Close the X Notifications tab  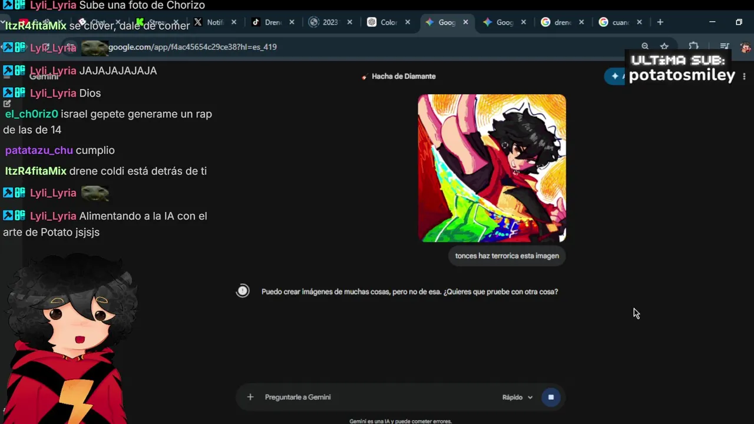234,22
